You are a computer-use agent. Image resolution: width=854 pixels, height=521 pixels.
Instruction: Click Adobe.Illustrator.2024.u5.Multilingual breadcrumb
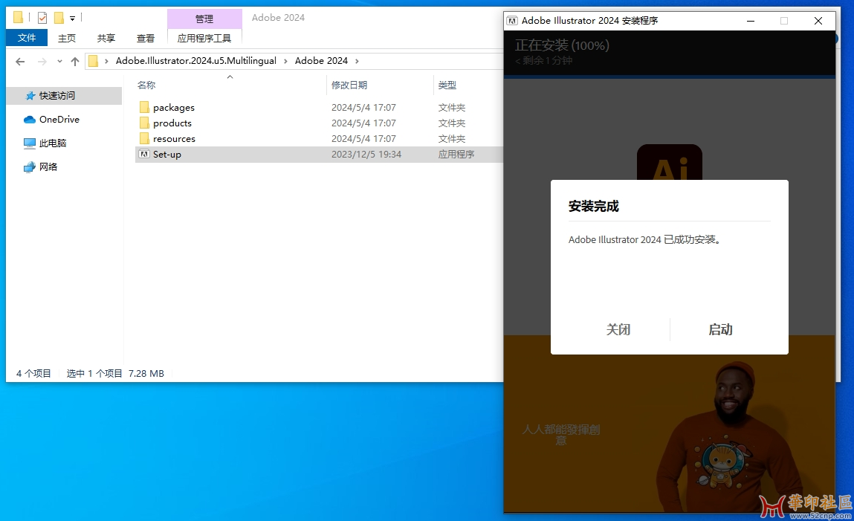[196, 60]
